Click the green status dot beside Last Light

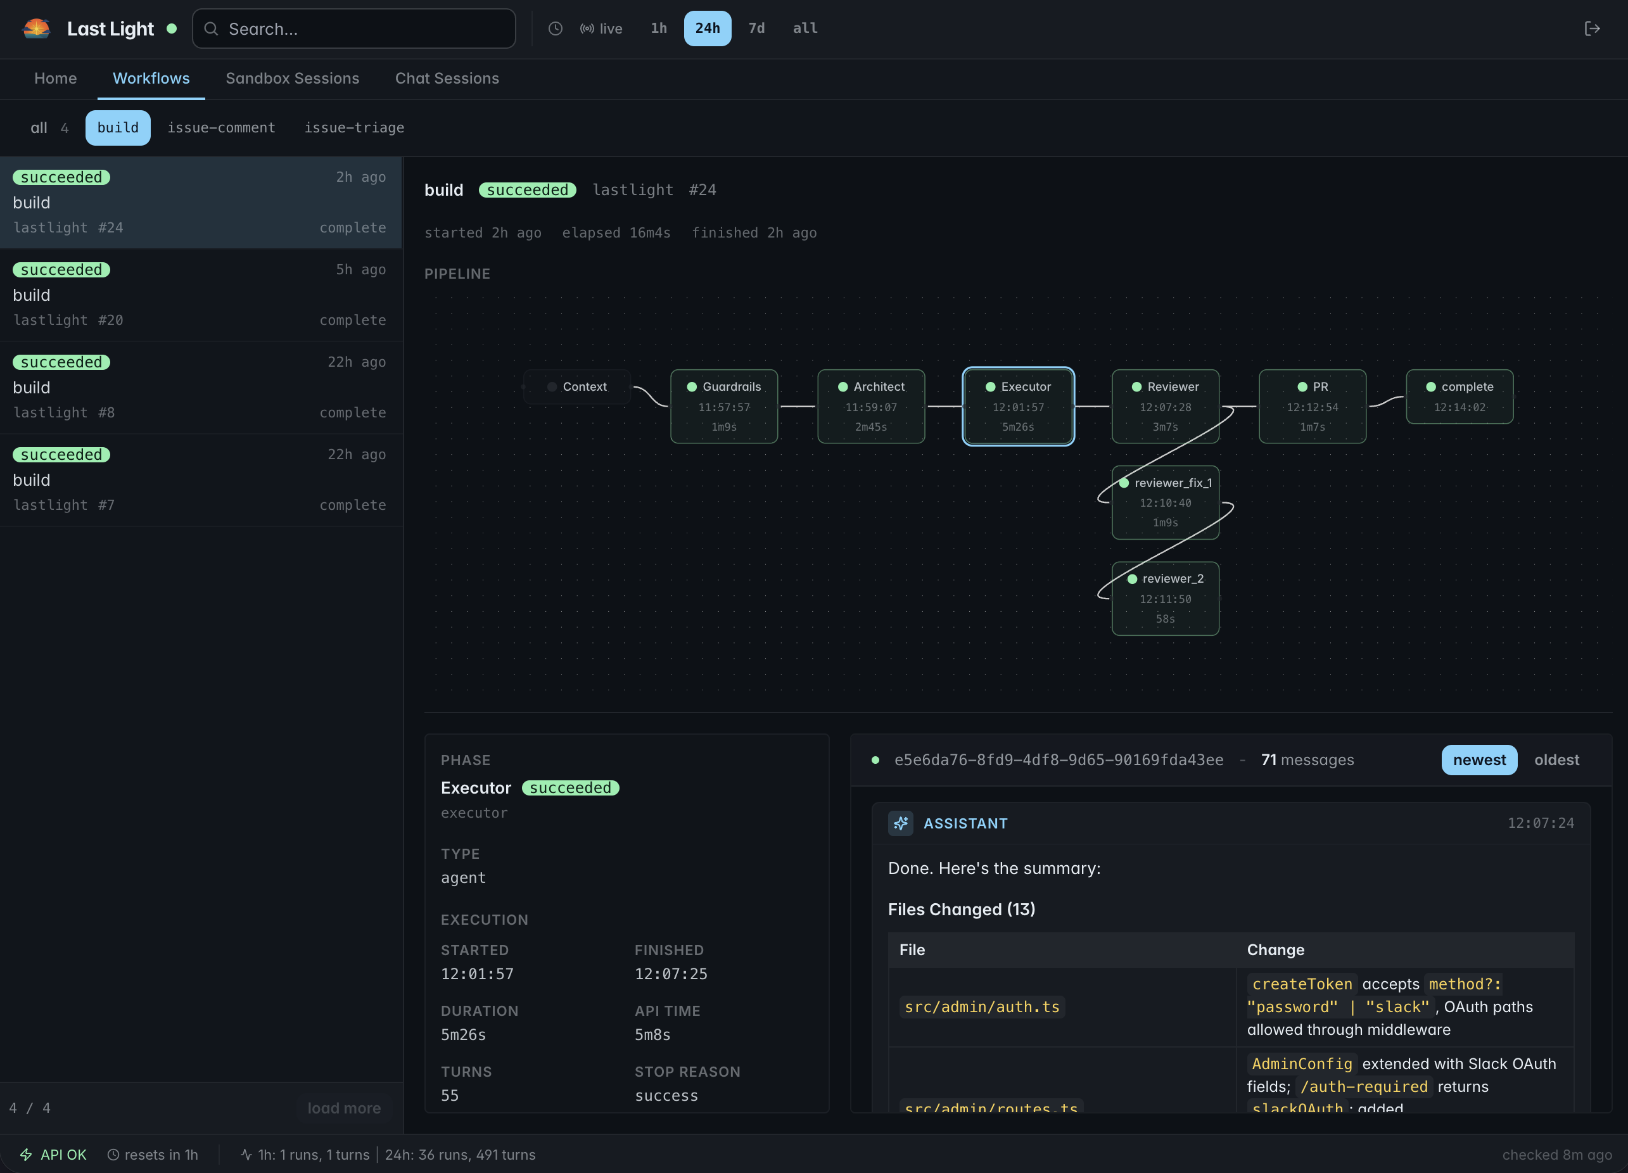172,29
